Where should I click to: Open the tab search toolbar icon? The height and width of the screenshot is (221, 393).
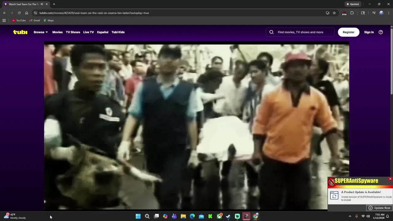coord(363,13)
